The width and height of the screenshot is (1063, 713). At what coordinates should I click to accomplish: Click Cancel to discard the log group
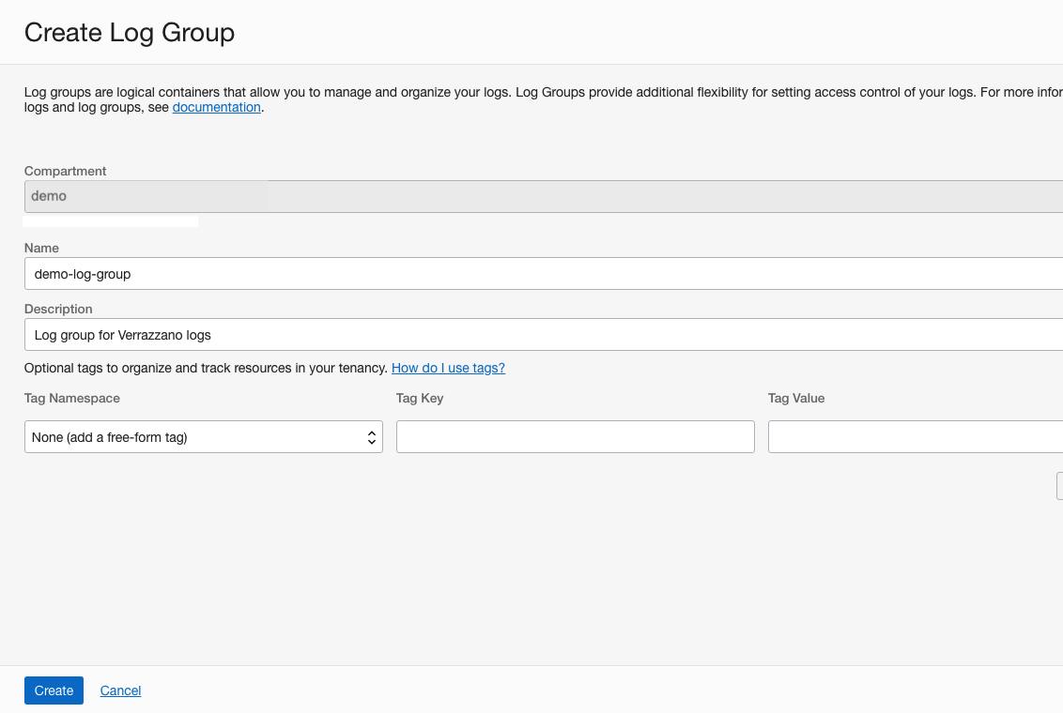click(120, 690)
